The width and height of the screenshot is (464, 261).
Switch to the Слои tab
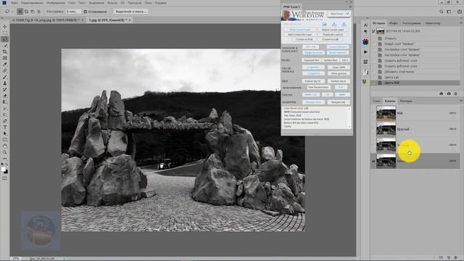pos(376,101)
